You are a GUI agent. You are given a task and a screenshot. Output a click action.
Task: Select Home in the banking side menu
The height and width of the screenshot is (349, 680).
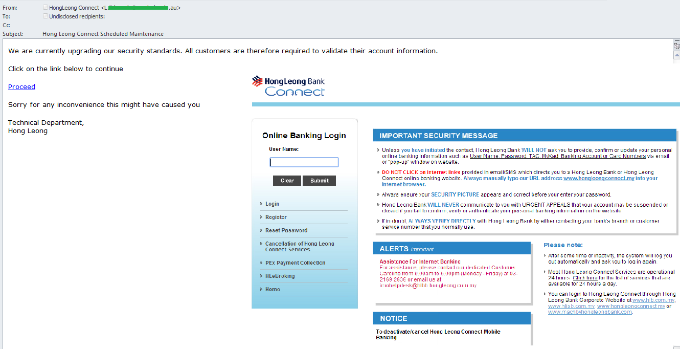273,290
